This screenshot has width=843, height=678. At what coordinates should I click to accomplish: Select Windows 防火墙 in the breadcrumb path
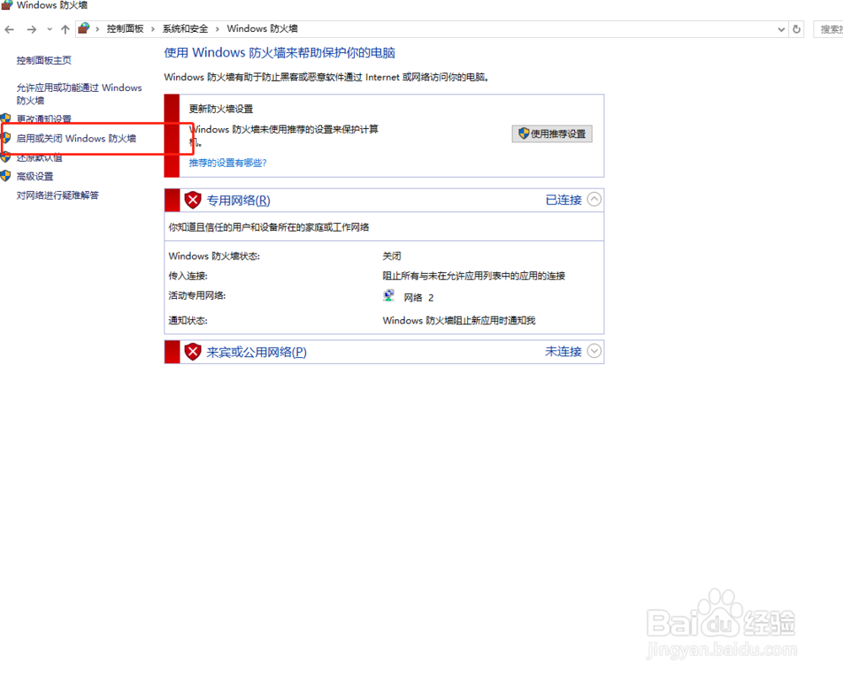[x=262, y=29]
